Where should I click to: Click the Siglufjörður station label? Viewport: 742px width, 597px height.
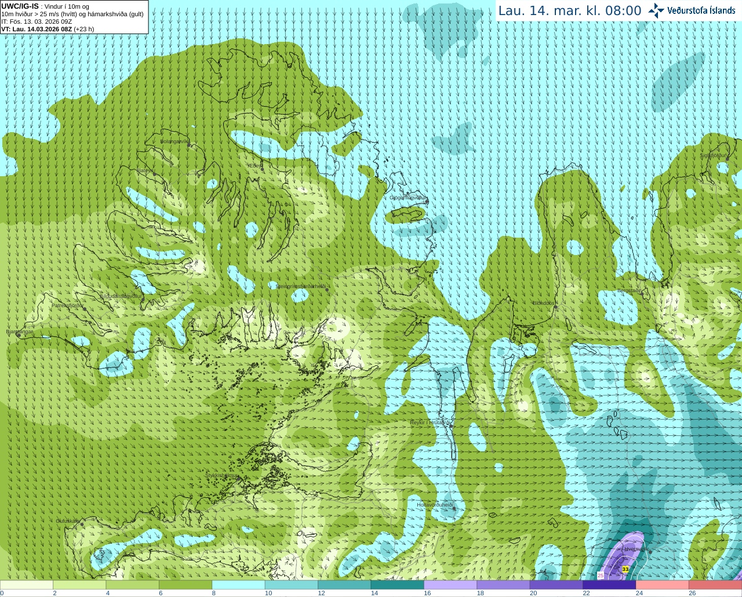point(714,155)
